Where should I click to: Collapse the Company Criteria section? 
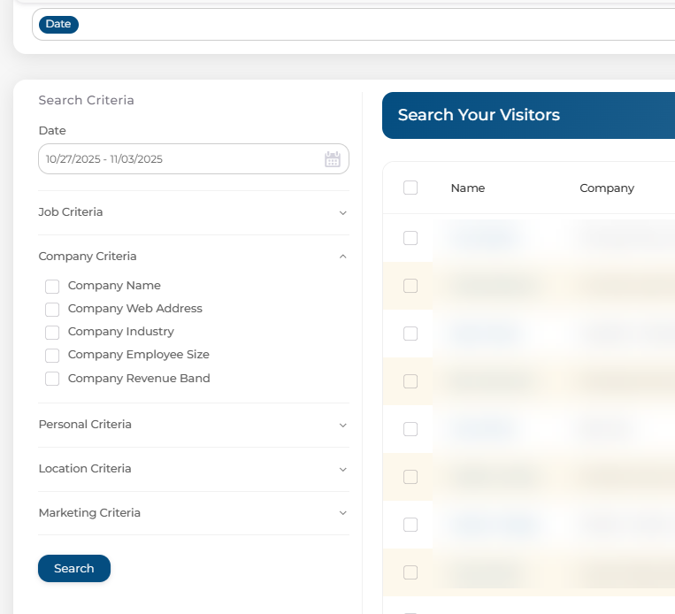pos(193,257)
